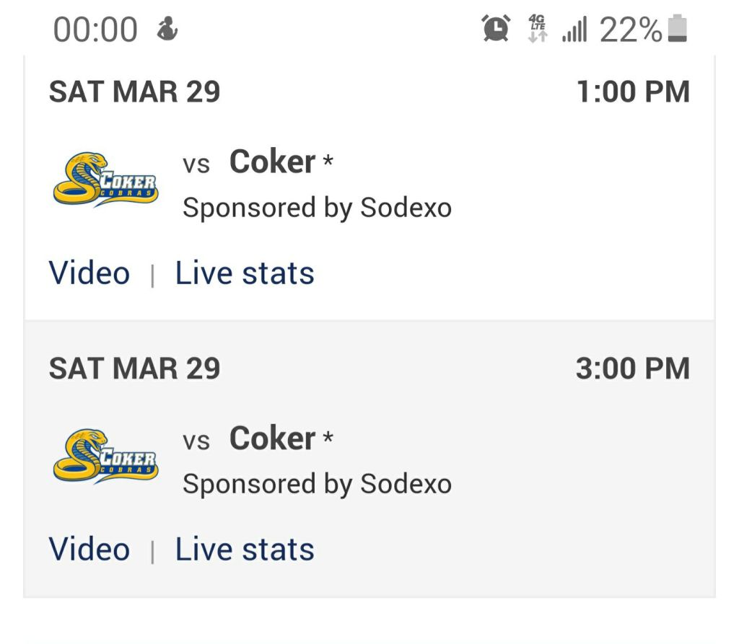Viewport: 739px width, 644px height.
Task: Open Video link for 3:00 PM game
Action: tap(89, 550)
